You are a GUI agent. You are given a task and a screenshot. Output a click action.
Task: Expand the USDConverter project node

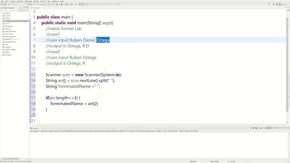click(x=1, y=49)
